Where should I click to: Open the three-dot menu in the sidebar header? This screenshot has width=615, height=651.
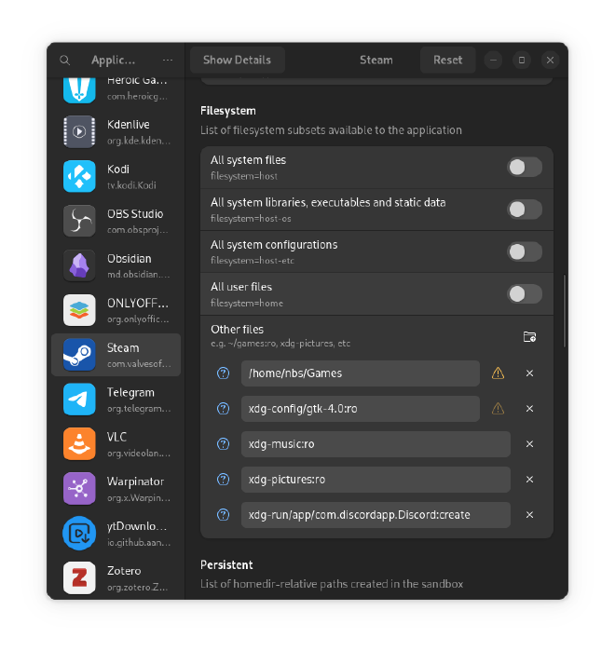click(x=168, y=61)
